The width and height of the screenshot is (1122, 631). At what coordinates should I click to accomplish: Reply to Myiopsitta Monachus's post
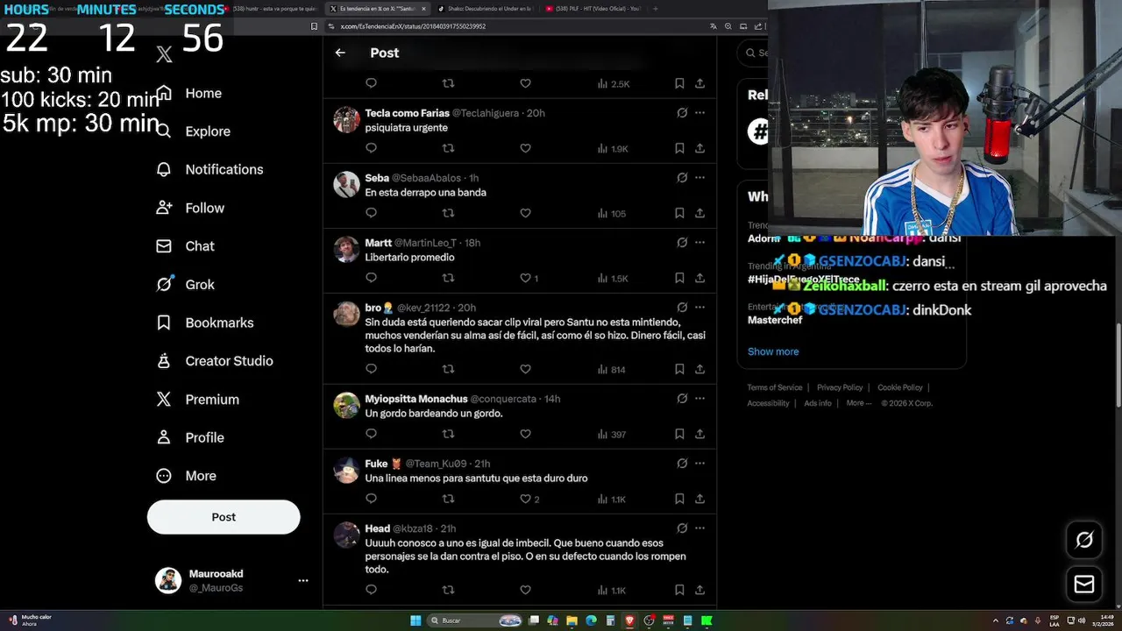pyautogui.click(x=371, y=434)
